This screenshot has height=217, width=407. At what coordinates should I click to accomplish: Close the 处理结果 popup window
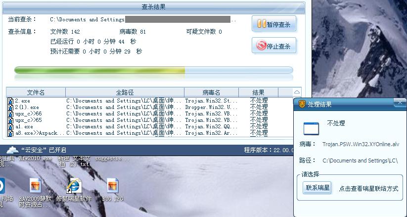tap(400, 103)
